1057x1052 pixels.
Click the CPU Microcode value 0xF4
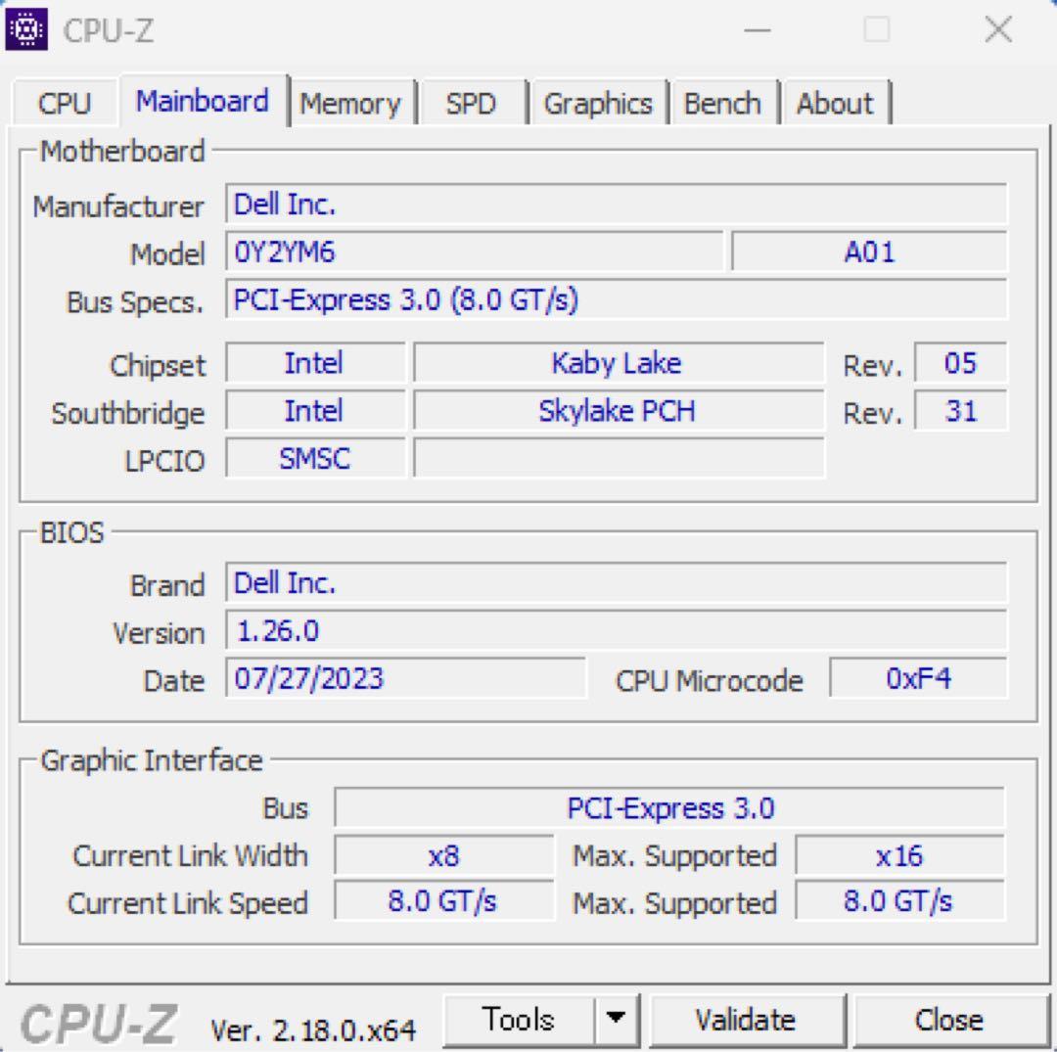tap(918, 677)
